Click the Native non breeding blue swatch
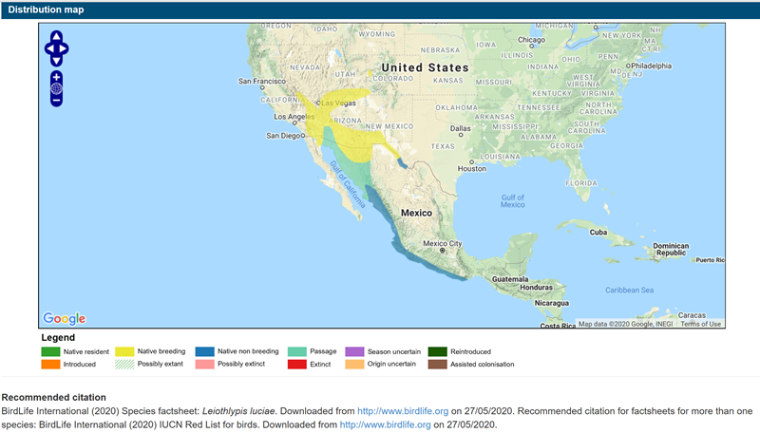Screen dimensions: 760x433 pyautogui.click(x=203, y=351)
